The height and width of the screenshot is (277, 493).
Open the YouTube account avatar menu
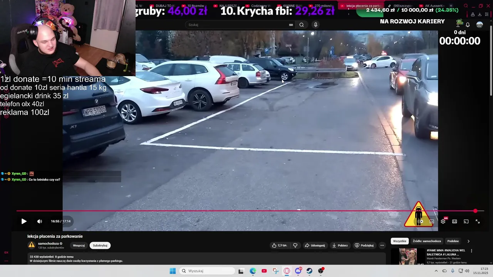[x=480, y=25]
